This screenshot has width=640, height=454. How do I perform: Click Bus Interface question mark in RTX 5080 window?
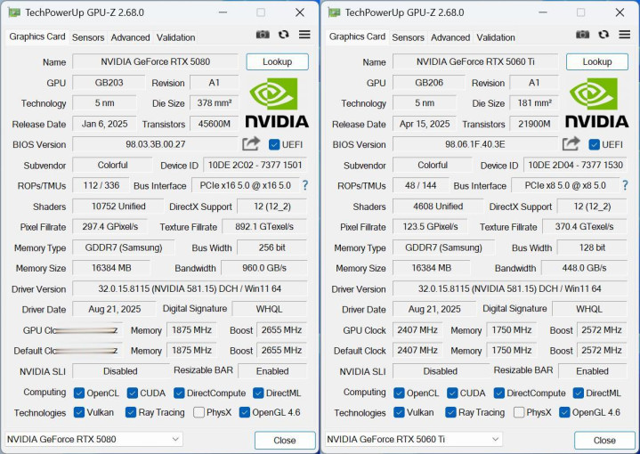coord(305,185)
